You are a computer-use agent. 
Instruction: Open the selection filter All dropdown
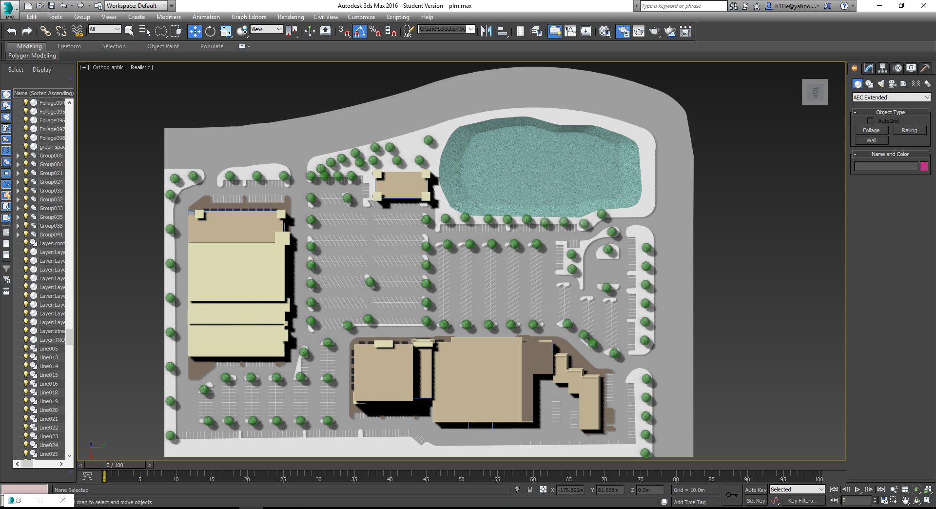pyautogui.click(x=104, y=29)
